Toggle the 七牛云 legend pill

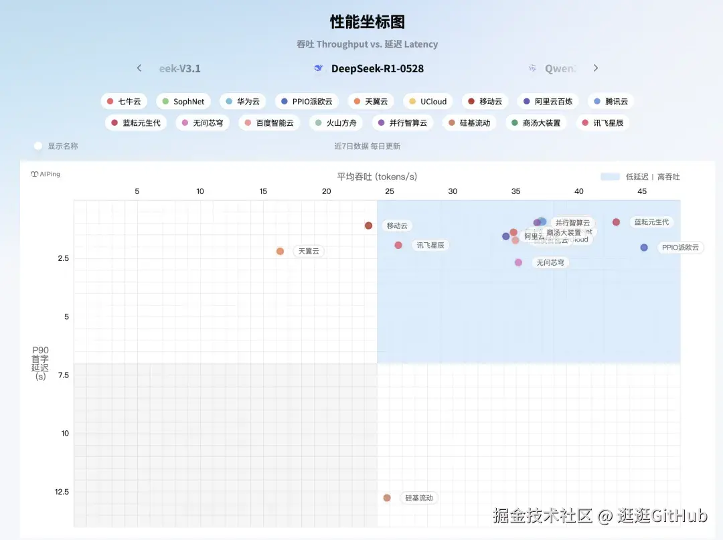pos(124,101)
